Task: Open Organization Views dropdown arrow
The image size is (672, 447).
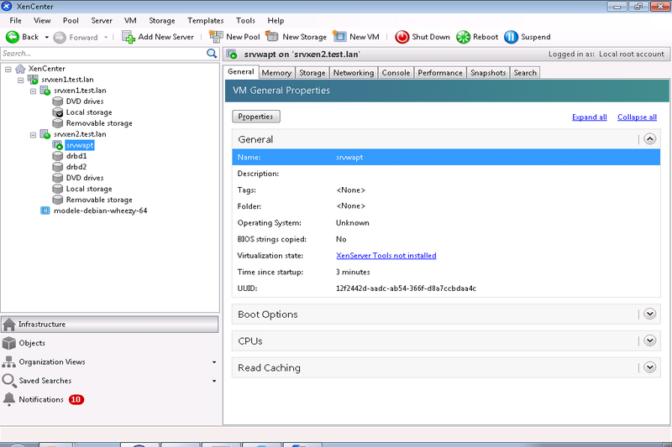Action: pyautogui.click(x=214, y=362)
